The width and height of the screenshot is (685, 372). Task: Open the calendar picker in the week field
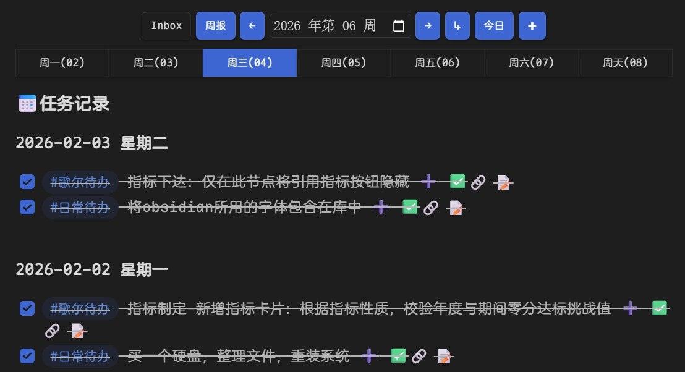pyautogui.click(x=399, y=26)
